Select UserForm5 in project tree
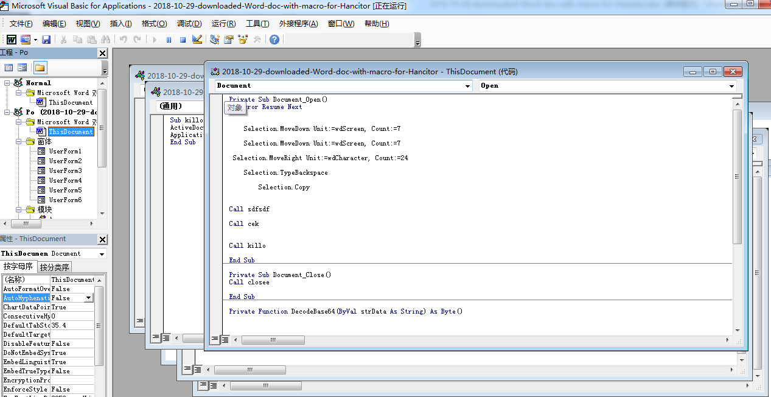771x397 pixels. tap(65, 190)
